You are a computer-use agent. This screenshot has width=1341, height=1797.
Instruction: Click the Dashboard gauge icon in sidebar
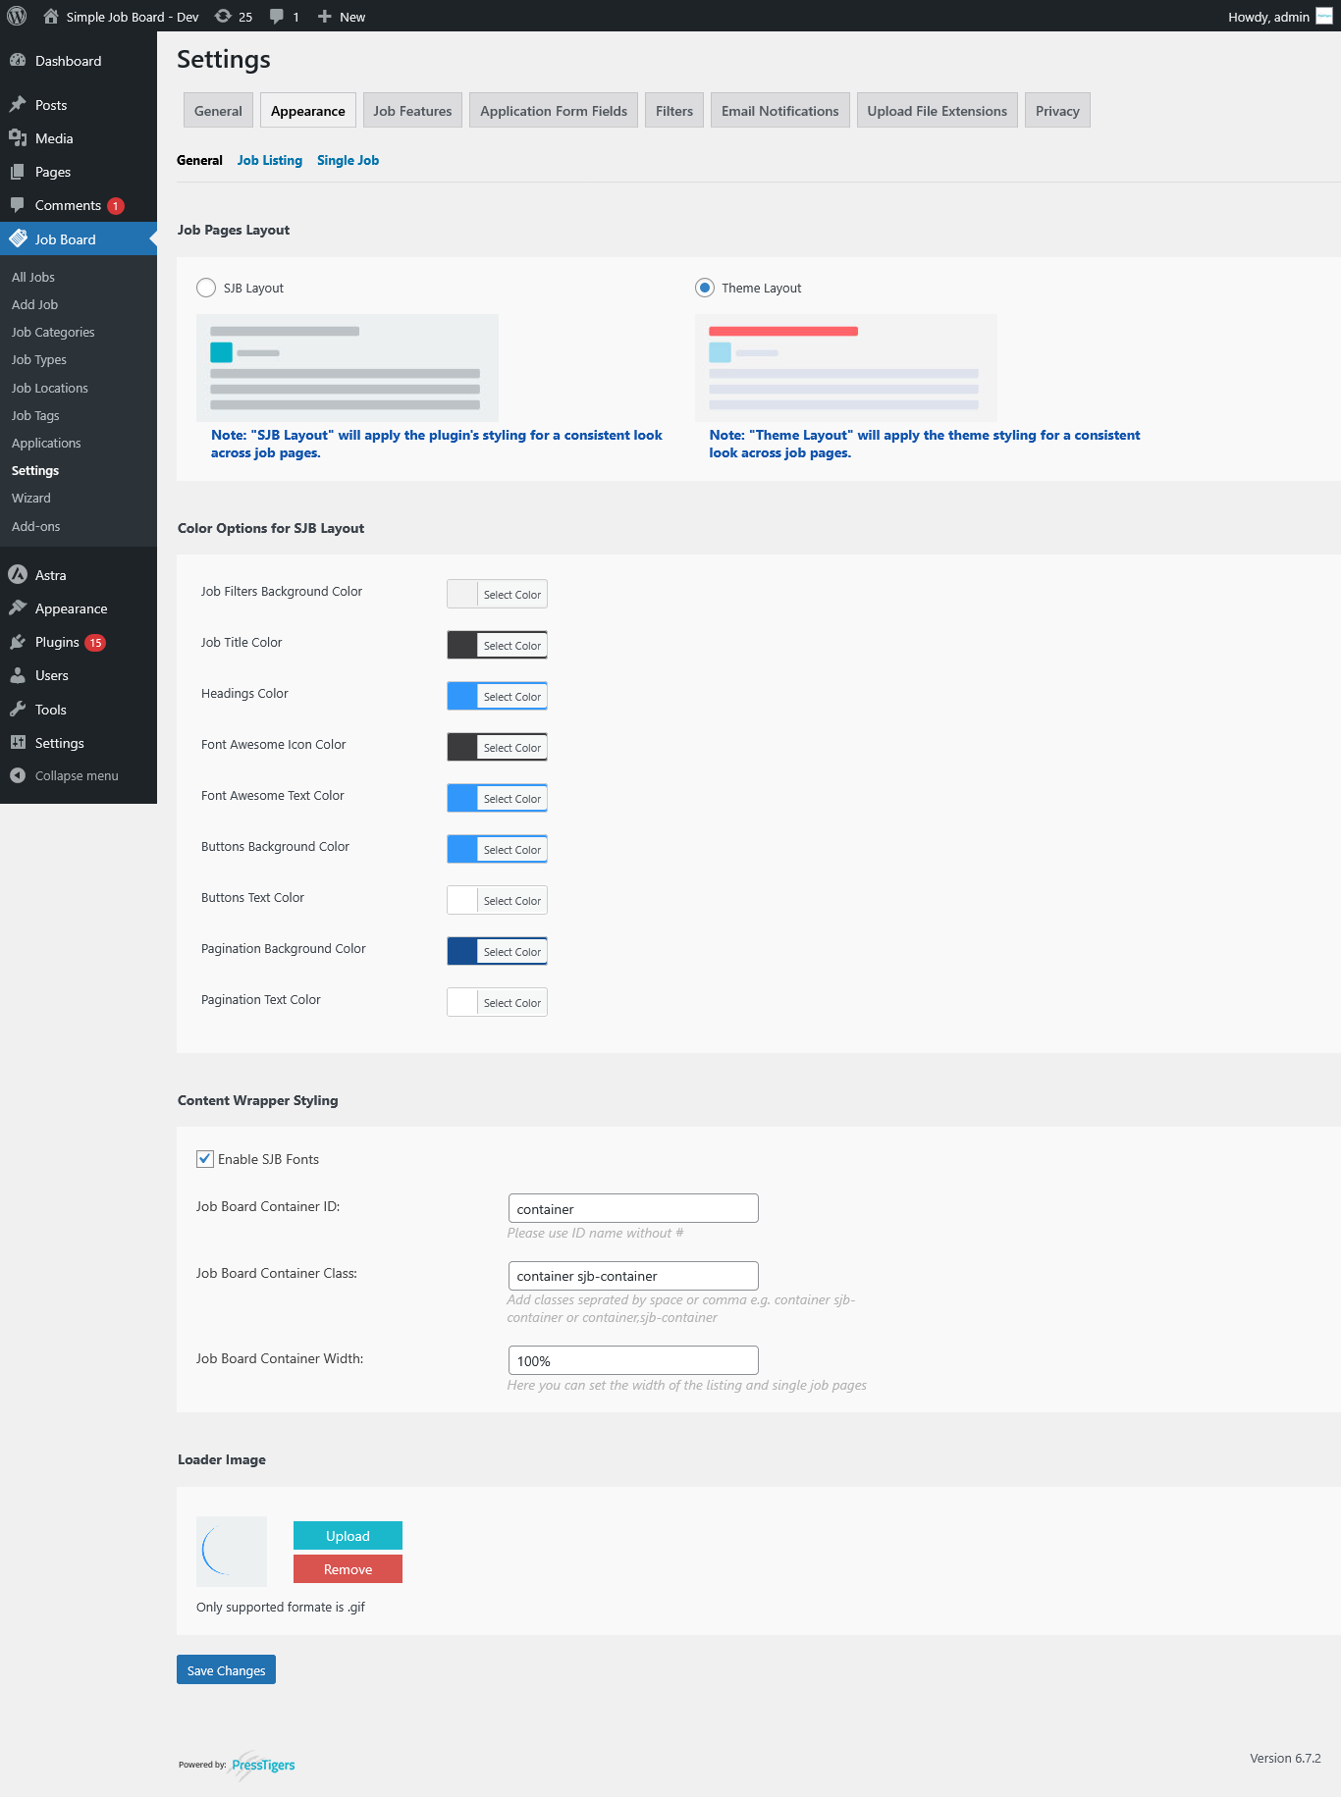click(18, 61)
